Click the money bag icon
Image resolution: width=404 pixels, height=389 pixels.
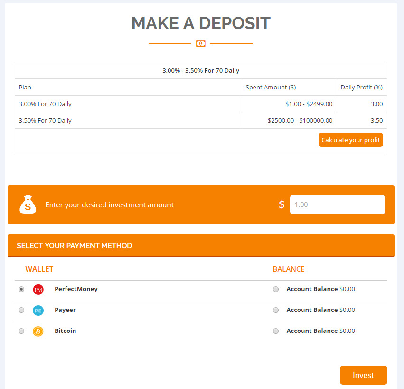28,204
